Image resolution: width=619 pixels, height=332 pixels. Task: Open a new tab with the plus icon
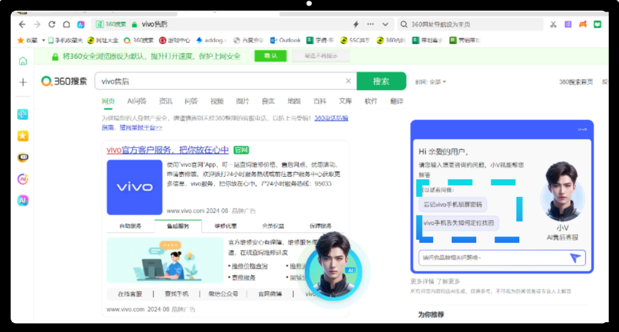tap(23, 82)
